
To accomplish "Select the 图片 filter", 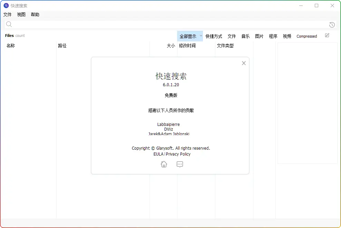I will (259, 36).
